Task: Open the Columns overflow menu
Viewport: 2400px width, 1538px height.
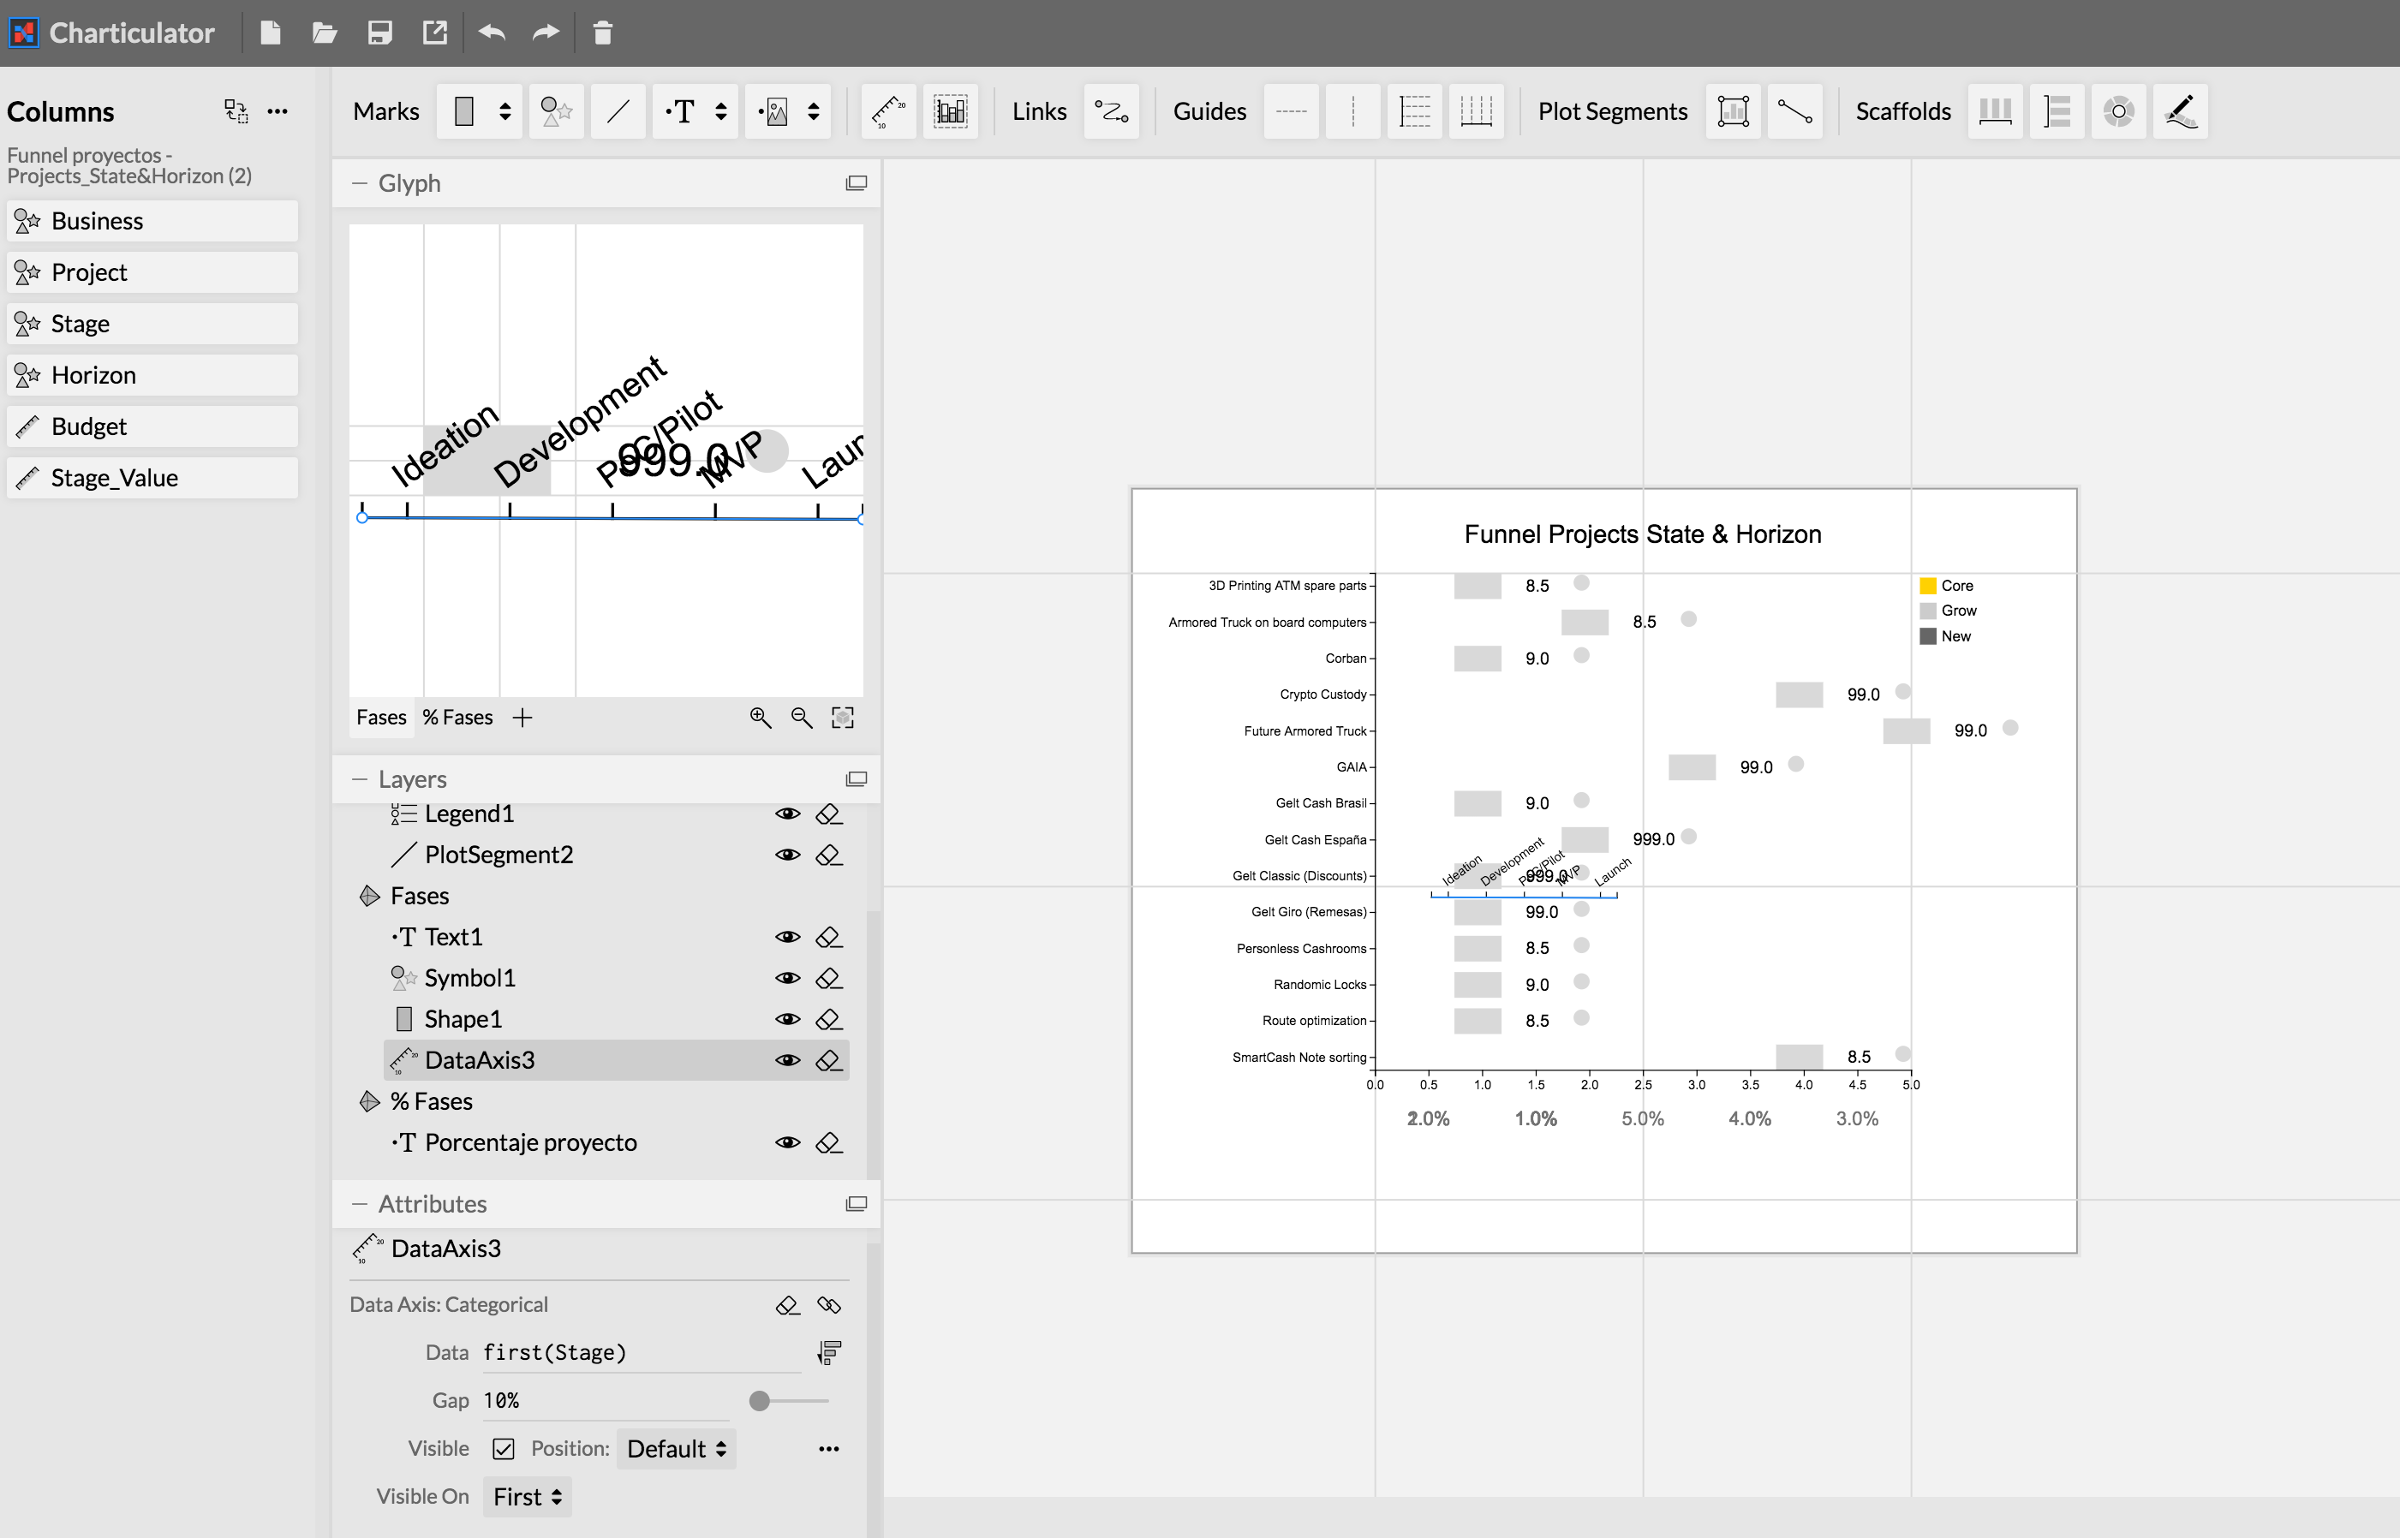Action: pos(278,110)
